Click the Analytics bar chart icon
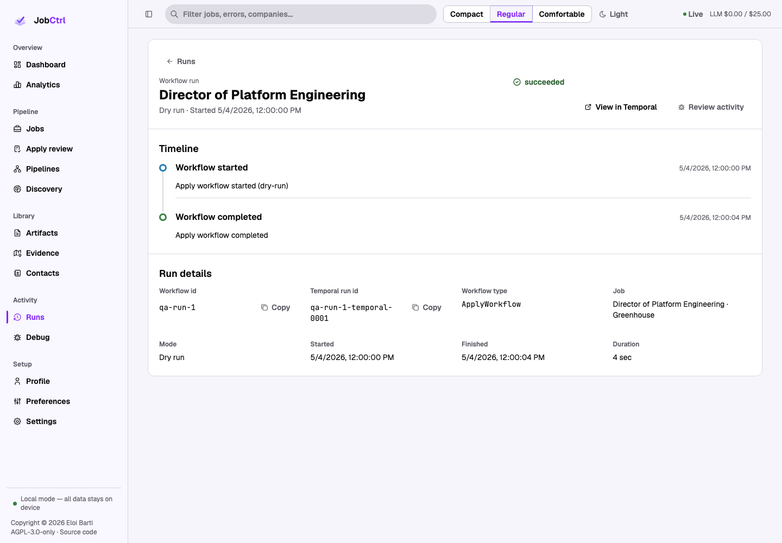The image size is (782, 543). click(x=17, y=85)
